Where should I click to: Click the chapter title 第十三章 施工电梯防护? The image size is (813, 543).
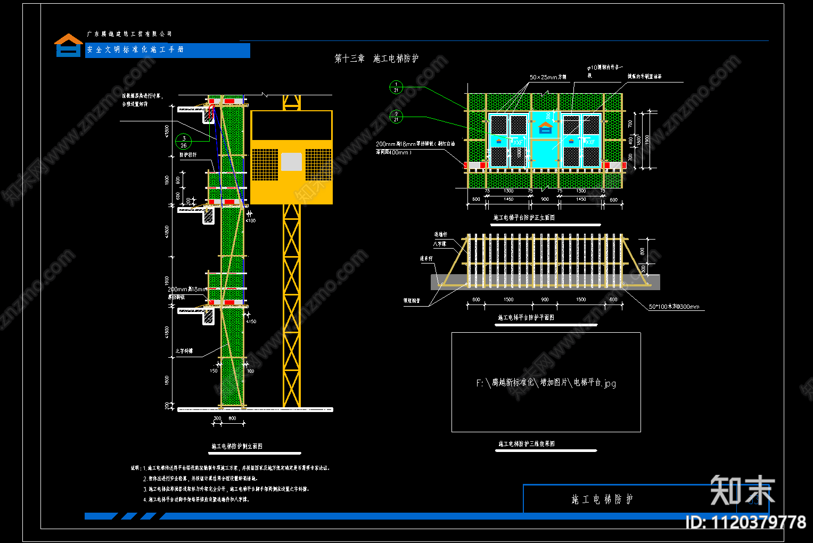point(376,59)
